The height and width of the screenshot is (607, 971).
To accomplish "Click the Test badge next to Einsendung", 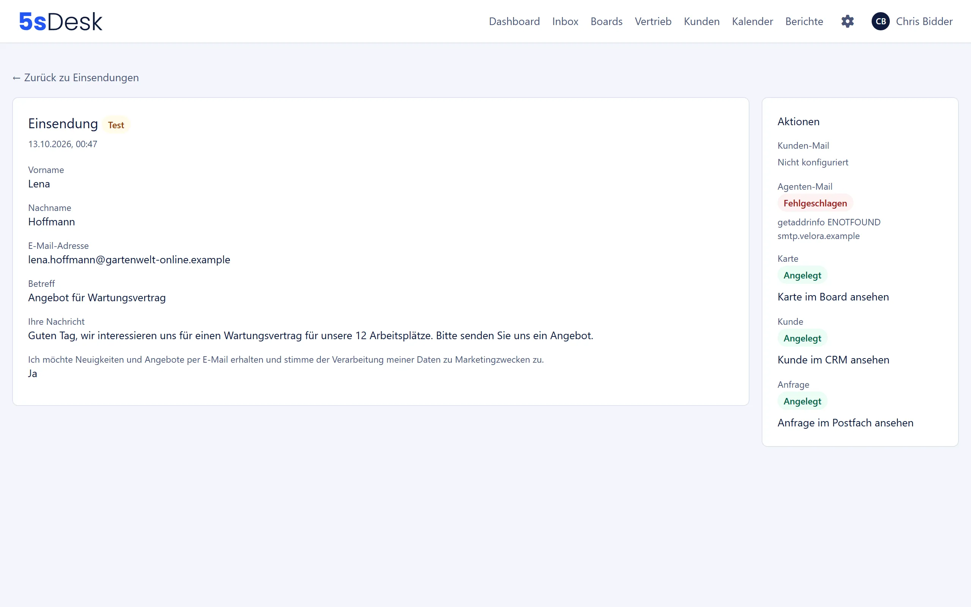I will click(116, 125).
